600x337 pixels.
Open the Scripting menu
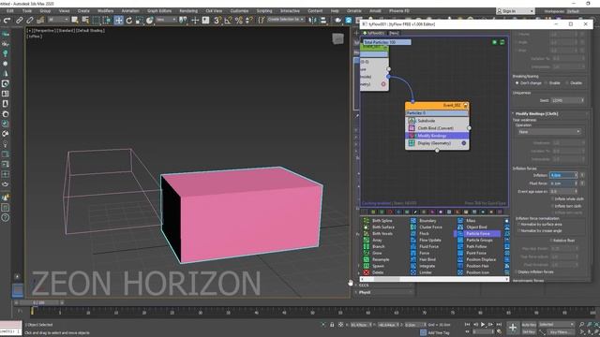coord(264,11)
